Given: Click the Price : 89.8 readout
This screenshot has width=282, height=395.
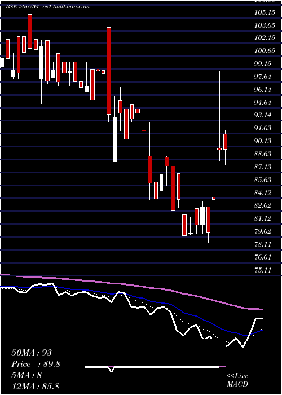Looking at the screenshot, I should (36, 364).
